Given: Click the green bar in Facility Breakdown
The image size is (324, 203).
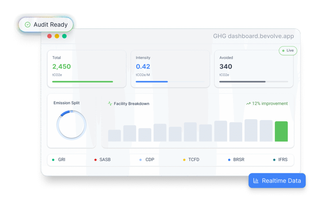Looking at the screenshot, I should (281, 131).
